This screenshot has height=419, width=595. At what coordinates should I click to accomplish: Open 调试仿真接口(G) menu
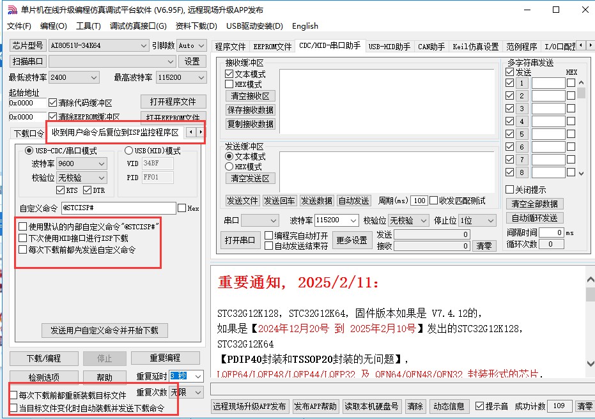138,26
